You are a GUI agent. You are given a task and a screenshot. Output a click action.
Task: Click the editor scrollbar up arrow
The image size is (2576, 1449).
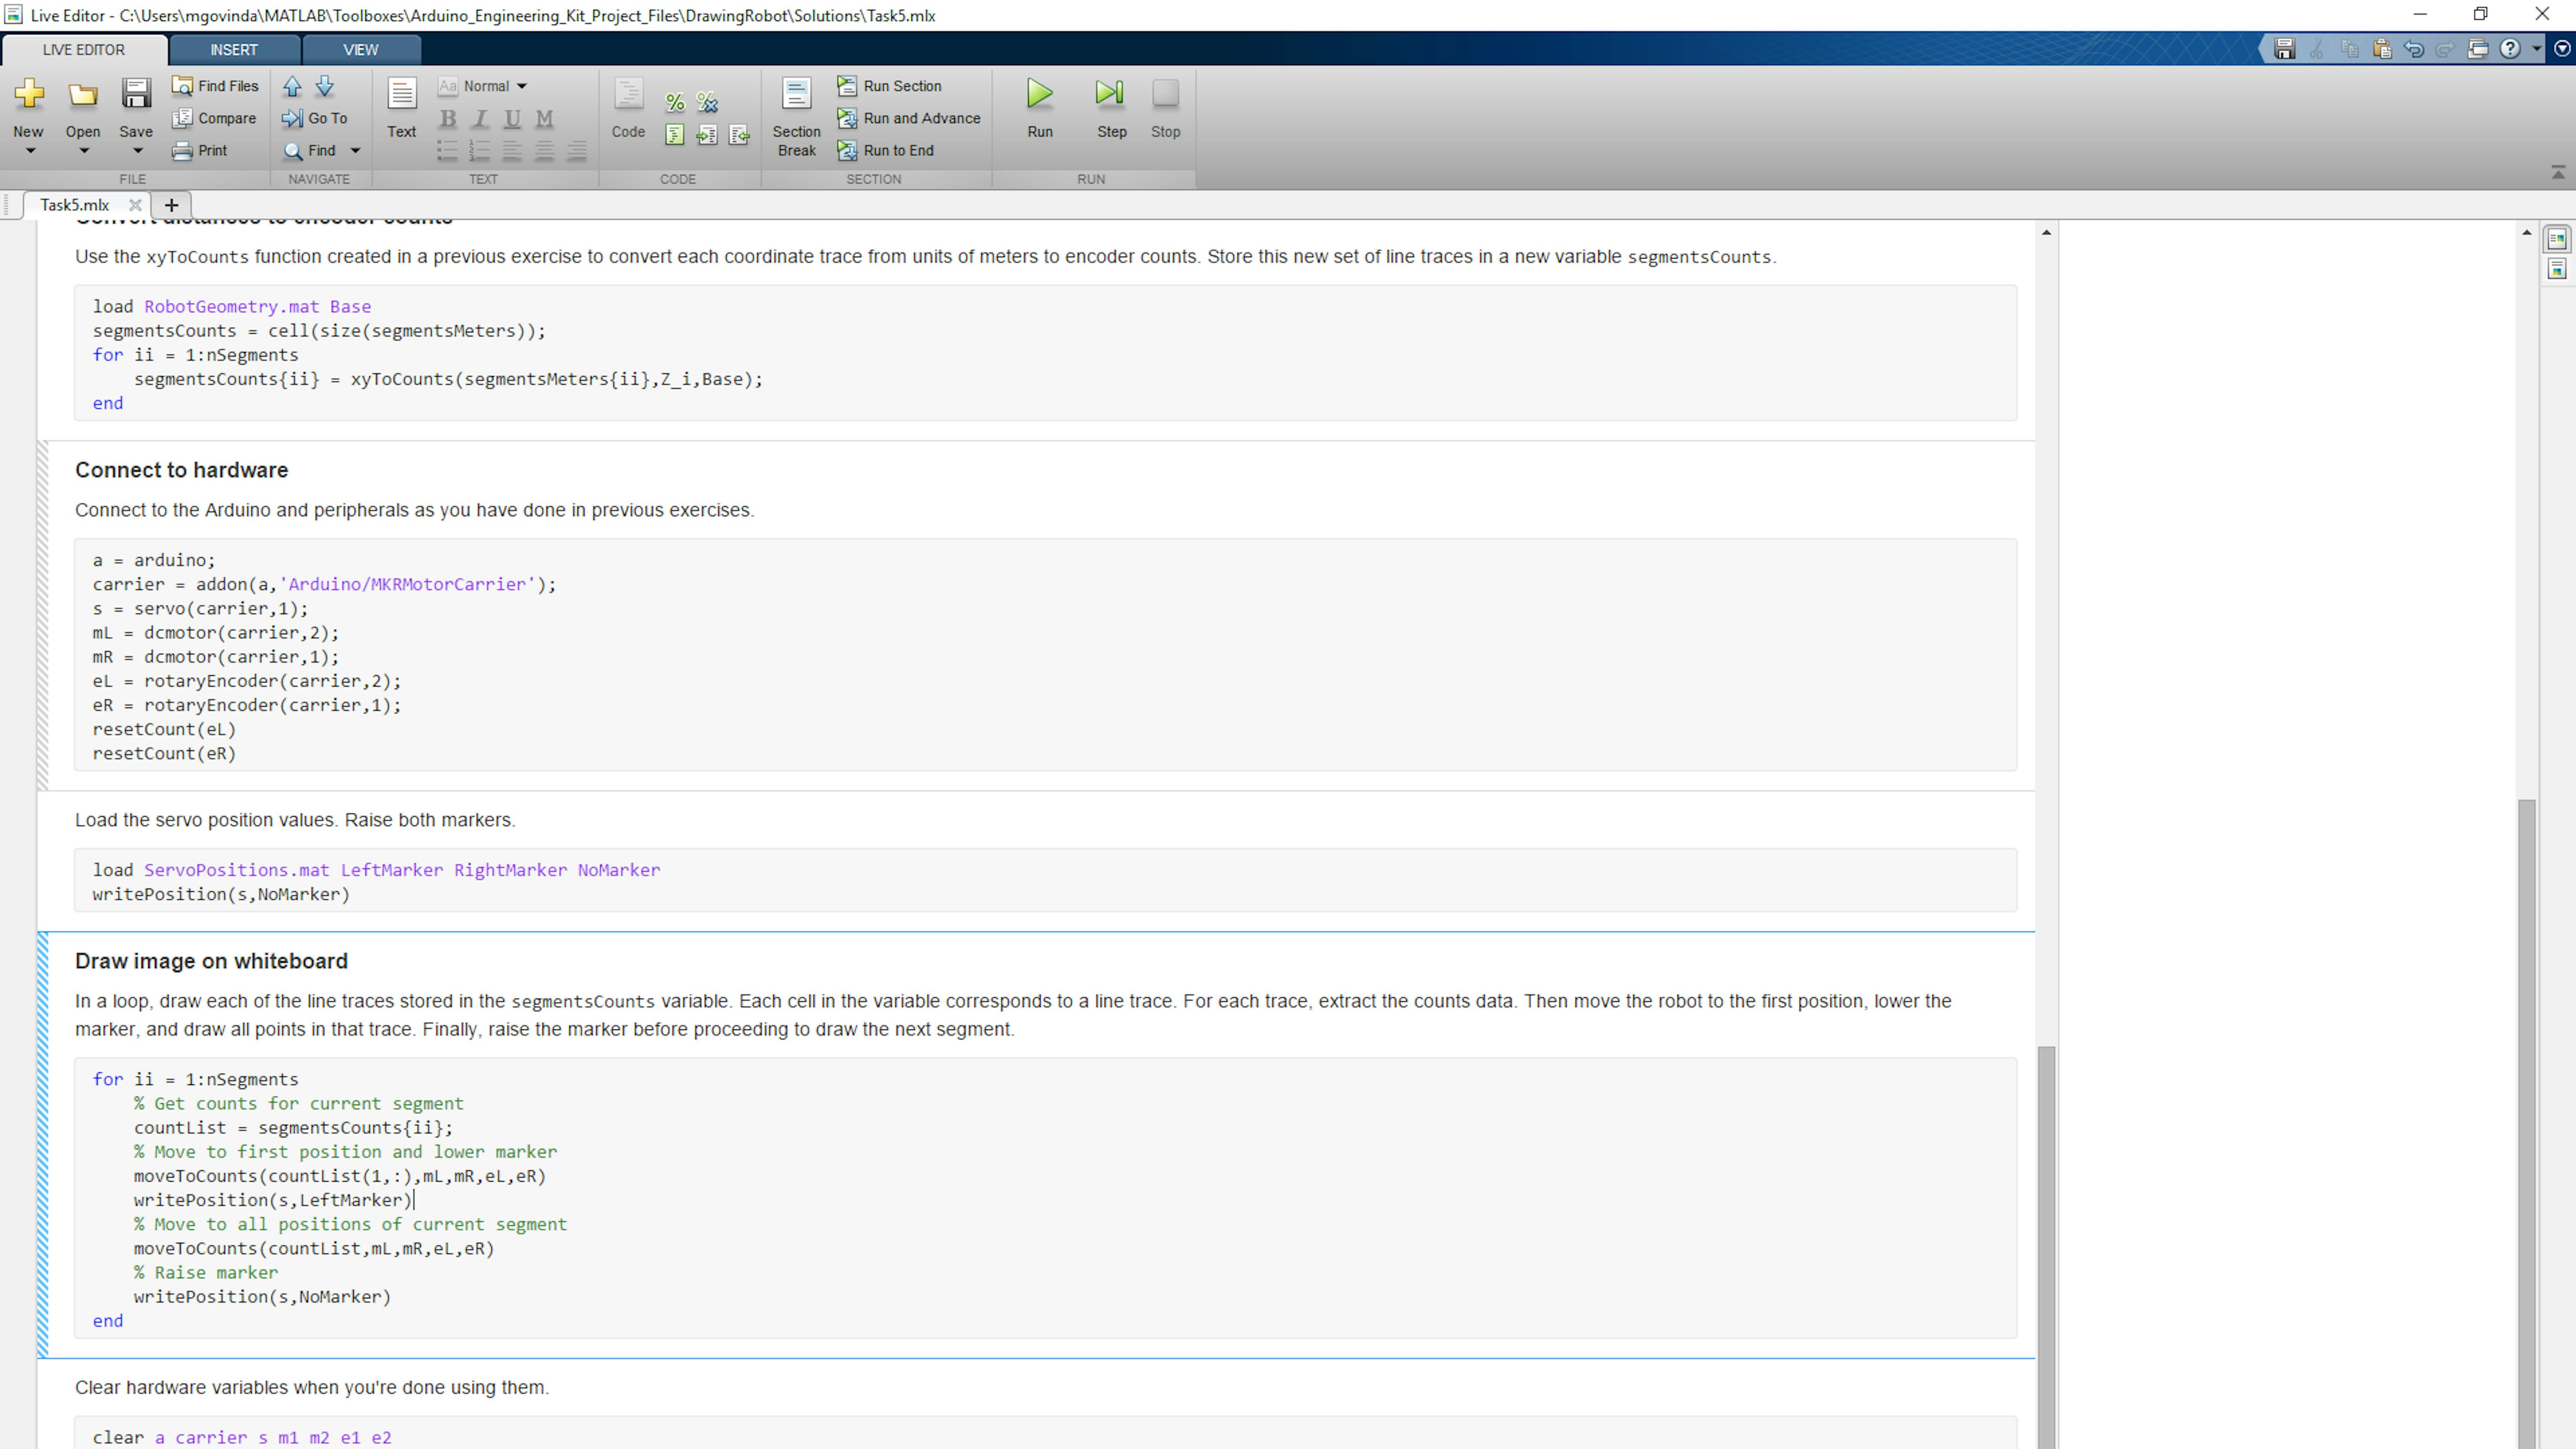tap(2046, 233)
